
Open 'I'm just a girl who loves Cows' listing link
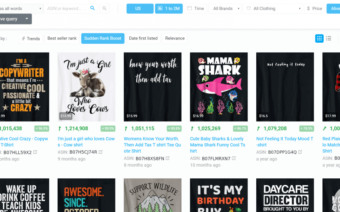[x=86, y=142]
